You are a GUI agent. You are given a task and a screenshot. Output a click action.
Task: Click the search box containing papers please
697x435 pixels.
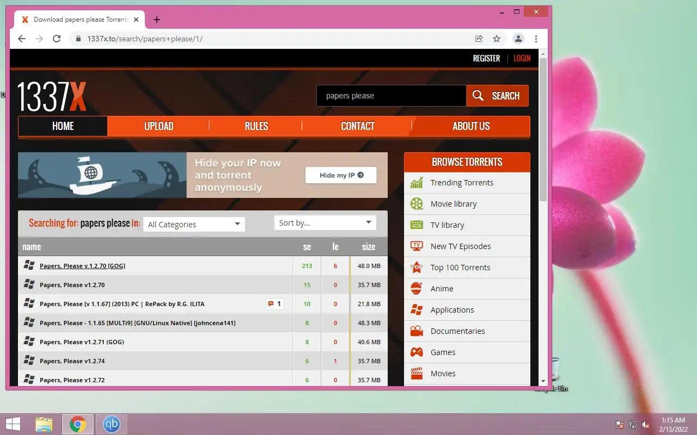(x=391, y=96)
